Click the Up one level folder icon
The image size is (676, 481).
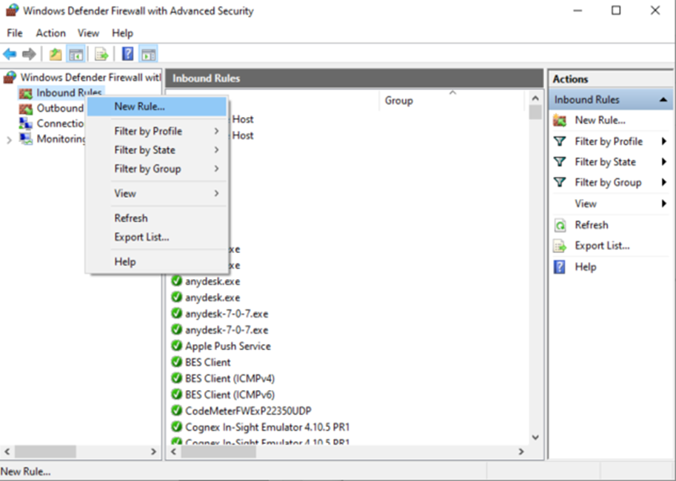pyautogui.click(x=56, y=54)
